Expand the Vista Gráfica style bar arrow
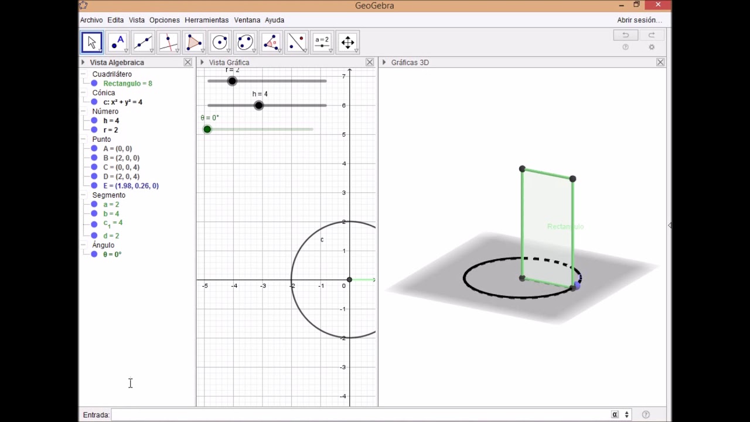The width and height of the screenshot is (750, 422). pyautogui.click(x=202, y=62)
